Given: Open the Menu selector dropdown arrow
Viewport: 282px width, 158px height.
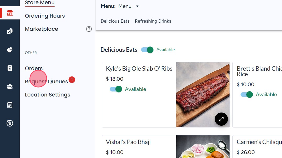Looking at the screenshot, I should (x=137, y=6).
